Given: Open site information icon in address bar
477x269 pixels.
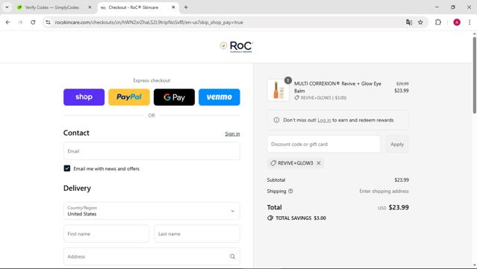Looking at the screenshot, I should point(48,22).
